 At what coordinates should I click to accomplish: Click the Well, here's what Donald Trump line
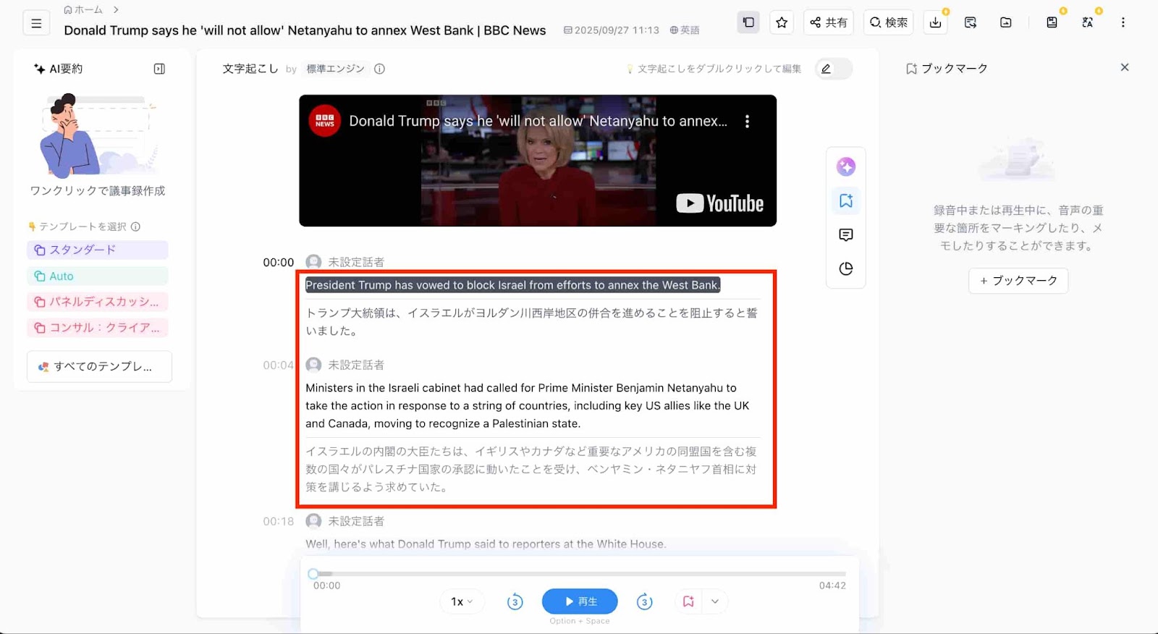coord(486,544)
